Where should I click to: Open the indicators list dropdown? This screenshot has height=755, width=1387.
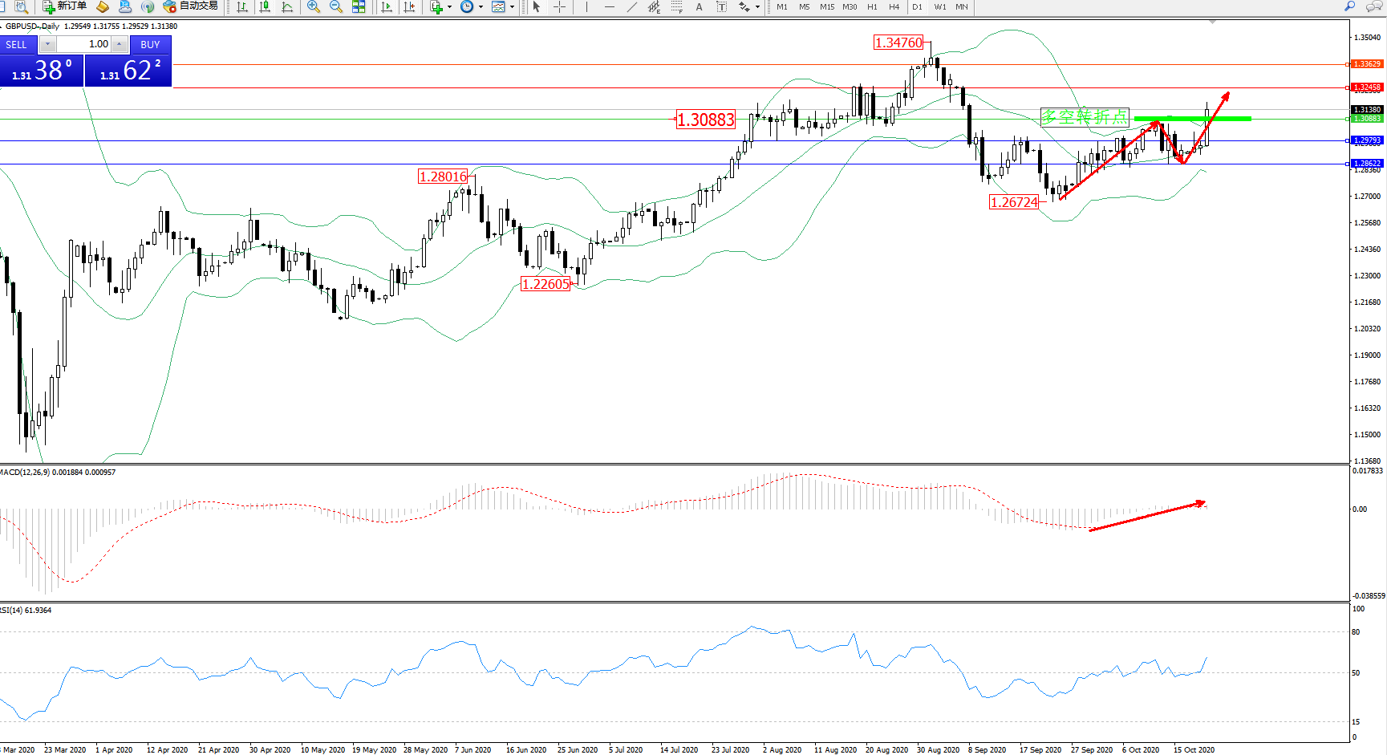pyautogui.click(x=448, y=6)
